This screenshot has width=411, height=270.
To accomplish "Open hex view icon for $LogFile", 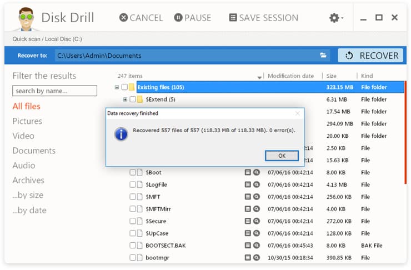I will click(x=248, y=184).
